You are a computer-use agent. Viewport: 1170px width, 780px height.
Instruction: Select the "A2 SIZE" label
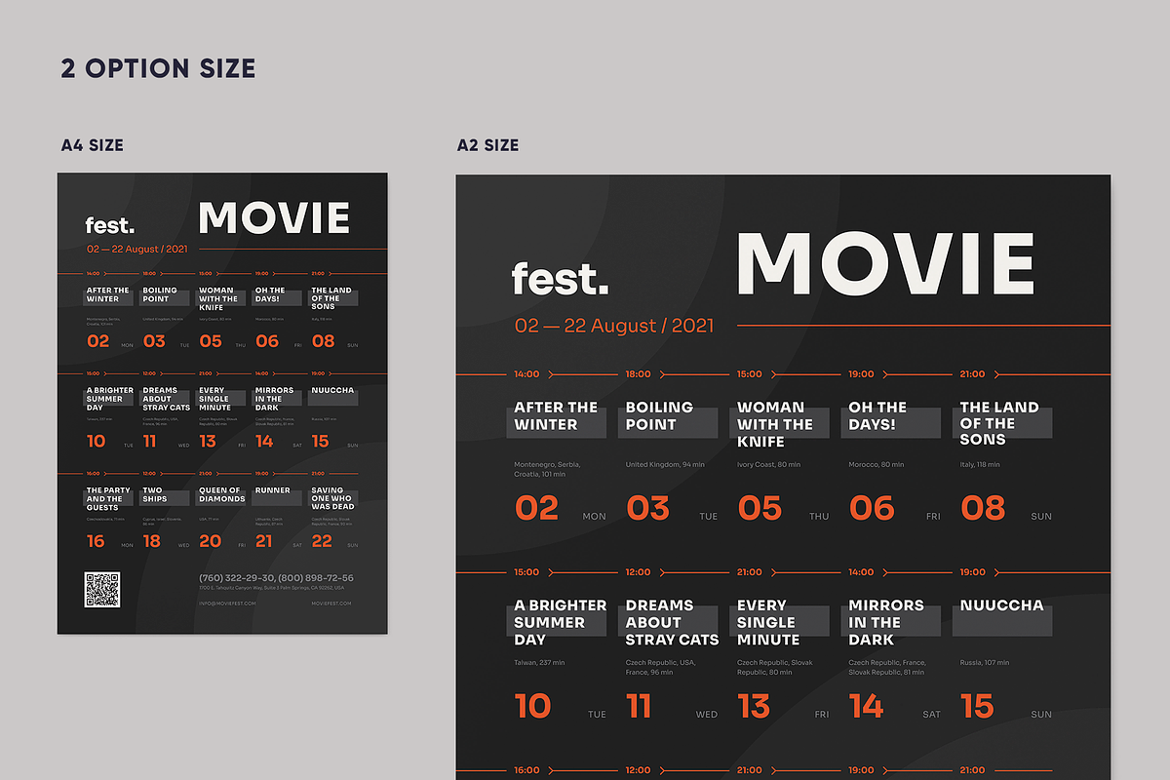tap(487, 145)
